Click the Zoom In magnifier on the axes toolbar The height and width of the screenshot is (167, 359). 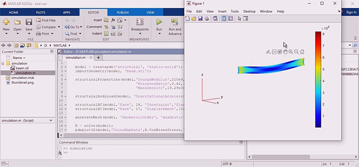tap(291, 52)
